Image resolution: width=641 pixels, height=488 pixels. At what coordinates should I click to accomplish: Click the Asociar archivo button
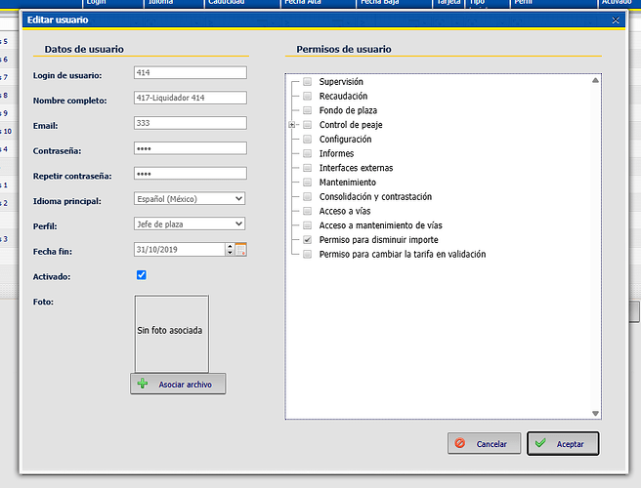[x=178, y=384]
